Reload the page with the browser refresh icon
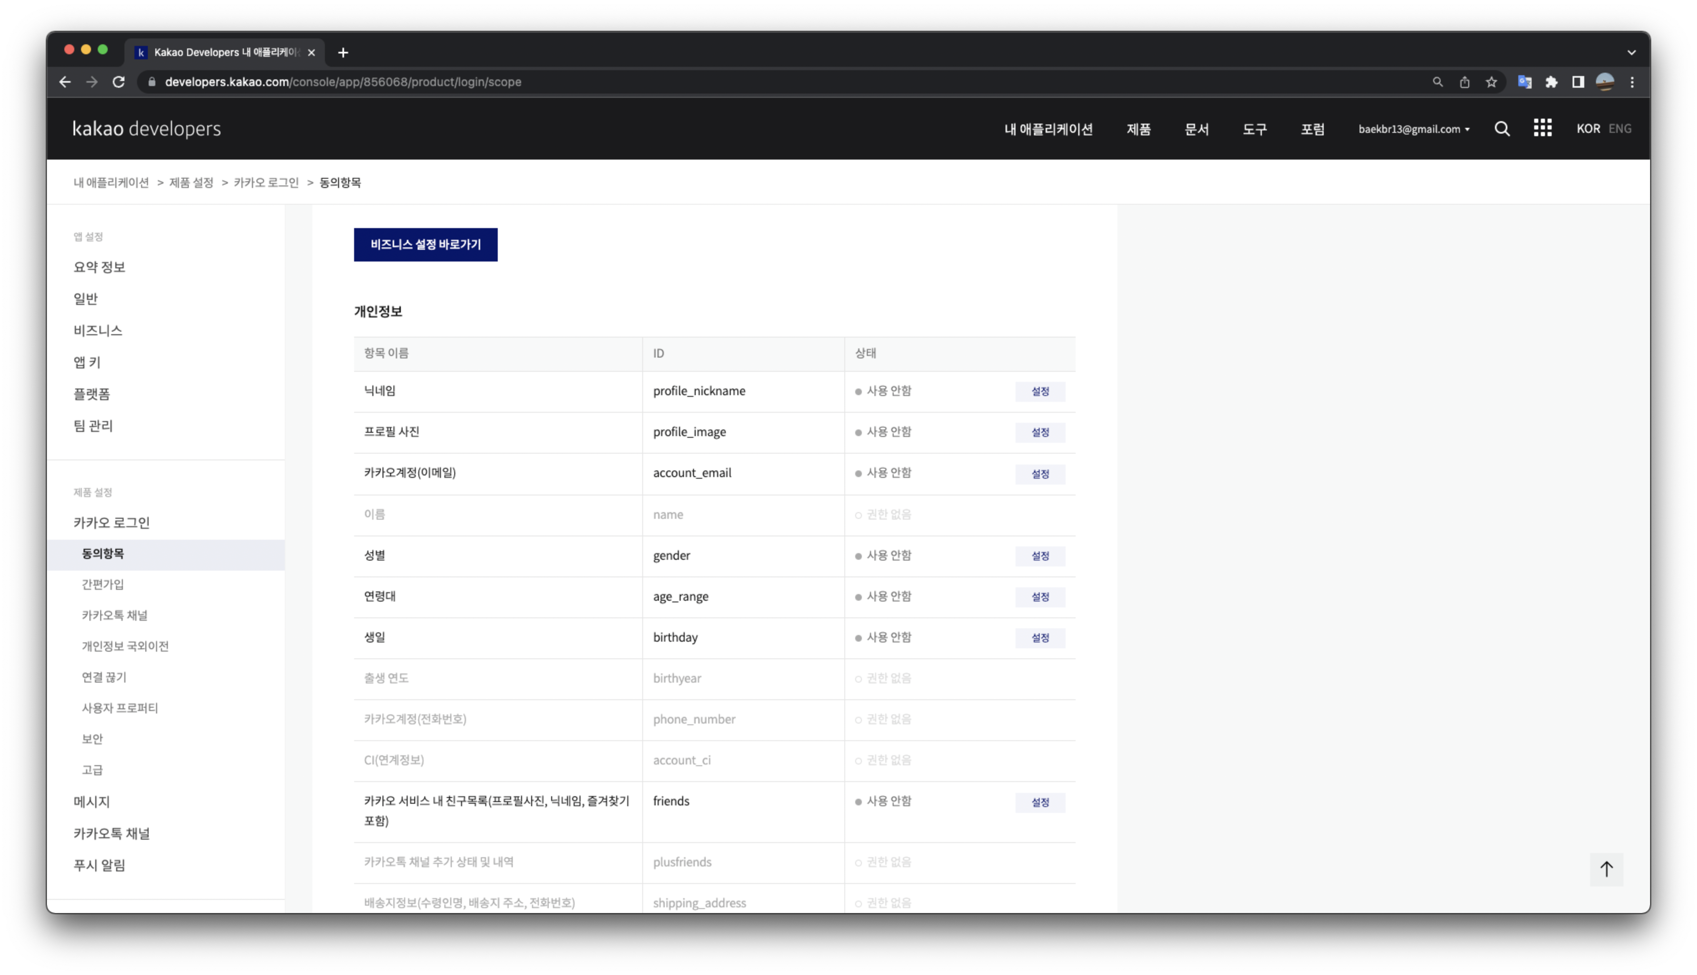1697x975 pixels. point(119,82)
